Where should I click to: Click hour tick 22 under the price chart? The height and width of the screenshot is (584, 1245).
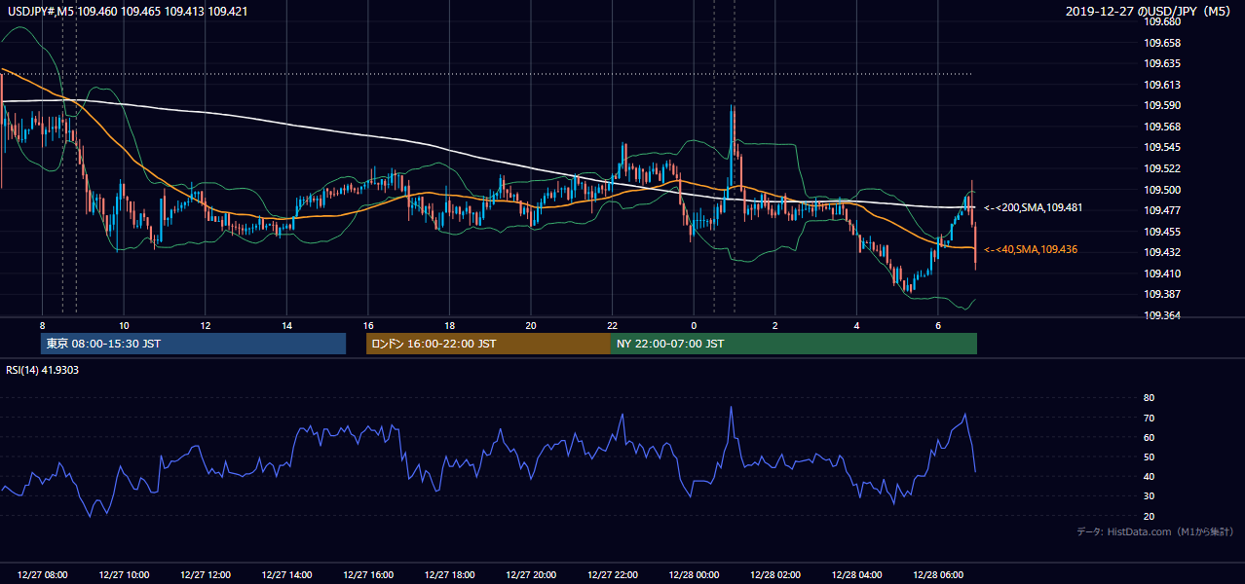click(612, 325)
